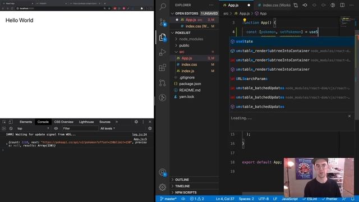
Task: Collapse the src folder
Action: (176, 52)
